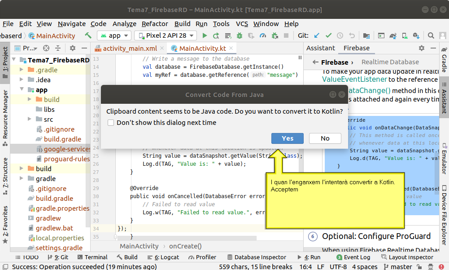Switch to the Assistant tab
Viewport: 449px width, 270px height.
[320, 48]
